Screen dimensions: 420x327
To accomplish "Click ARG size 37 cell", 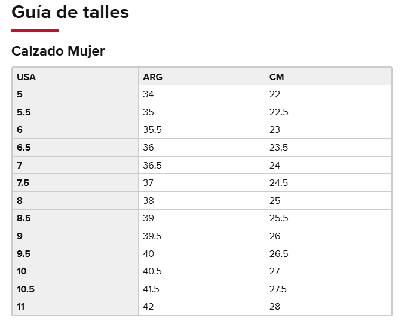I will coord(202,183).
